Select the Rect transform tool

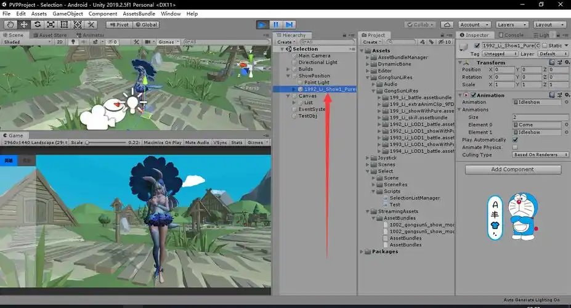[x=64, y=25]
